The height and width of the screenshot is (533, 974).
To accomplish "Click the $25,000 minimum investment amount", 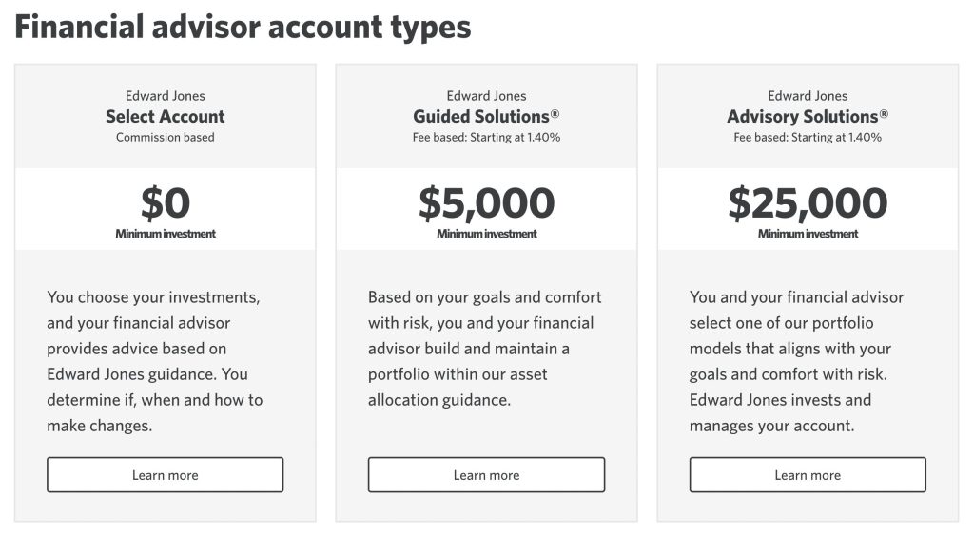I will (808, 203).
